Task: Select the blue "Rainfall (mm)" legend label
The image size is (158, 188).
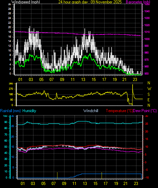Action: click(x=10, y=111)
